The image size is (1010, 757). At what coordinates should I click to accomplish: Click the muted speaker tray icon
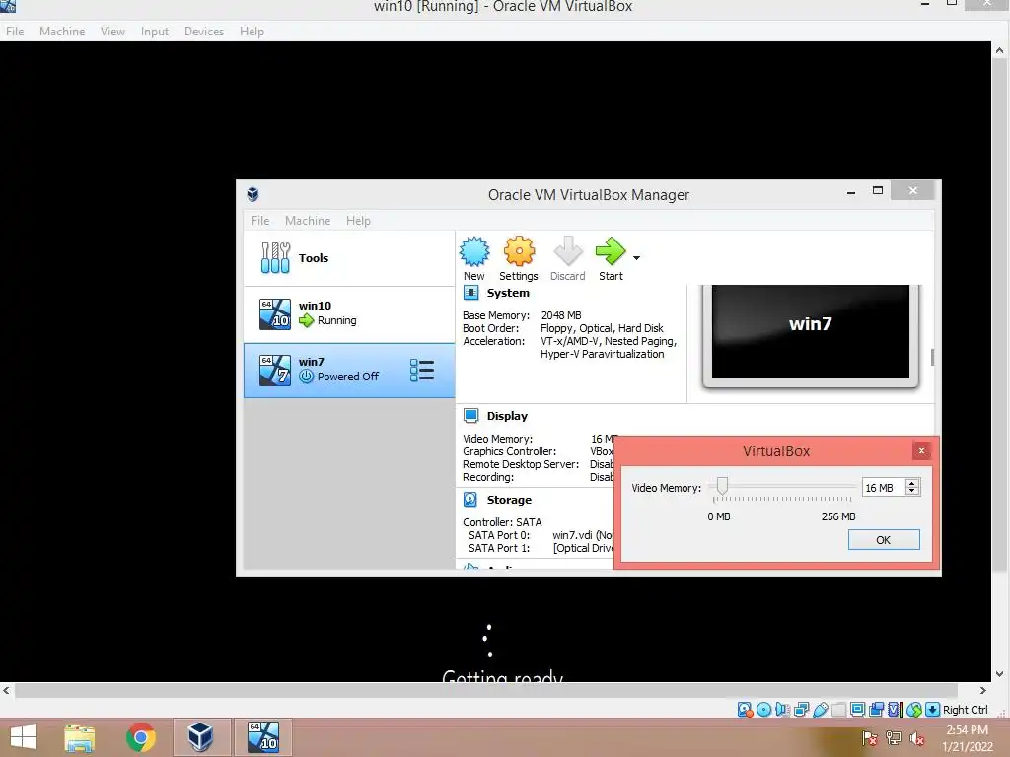tap(916, 737)
